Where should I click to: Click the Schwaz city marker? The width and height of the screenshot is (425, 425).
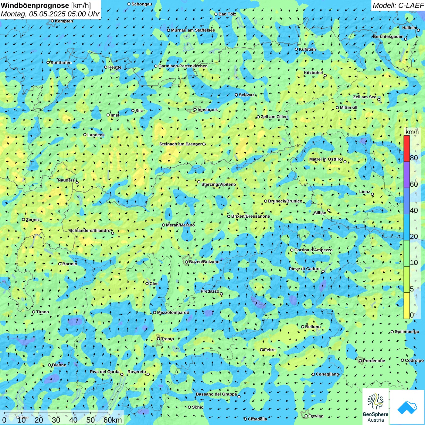pyautogui.click(x=236, y=95)
